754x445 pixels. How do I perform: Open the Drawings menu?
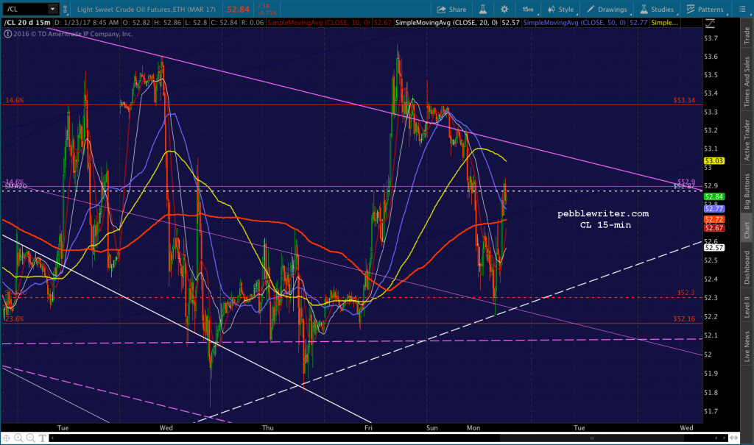pos(607,9)
